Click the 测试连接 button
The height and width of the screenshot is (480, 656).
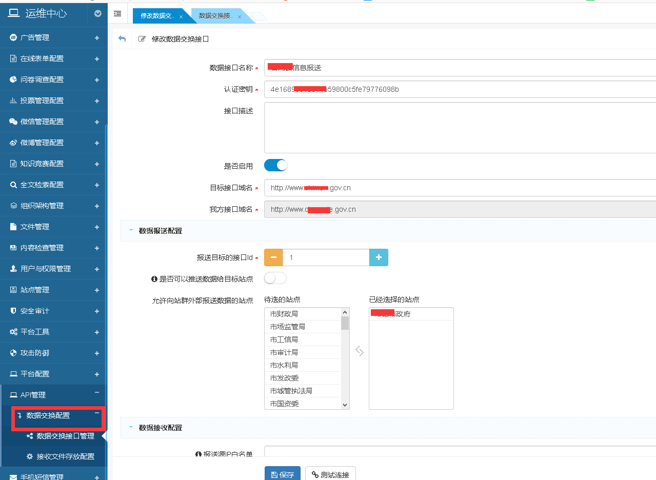pos(330,474)
